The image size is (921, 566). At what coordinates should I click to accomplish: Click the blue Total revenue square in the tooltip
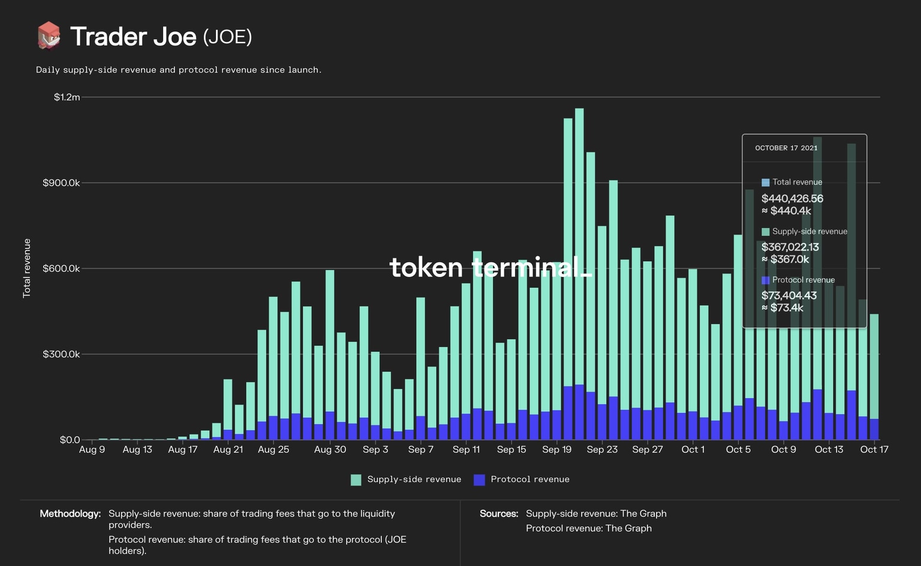(x=765, y=182)
